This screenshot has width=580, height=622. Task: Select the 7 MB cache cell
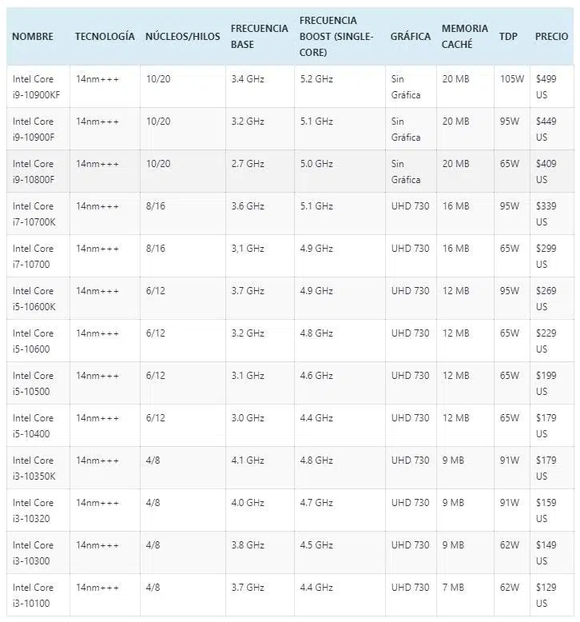pos(465,595)
